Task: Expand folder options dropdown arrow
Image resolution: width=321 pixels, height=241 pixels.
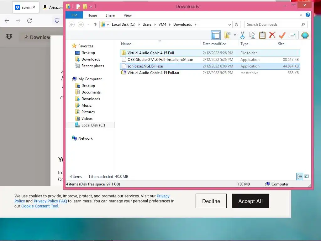Action: [x=235, y=35]
